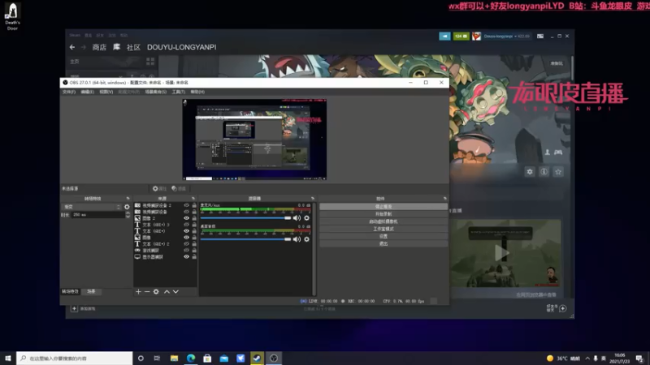Click 启动虚拟摄像机 button
Screen dimensions: 650x365
383,221
